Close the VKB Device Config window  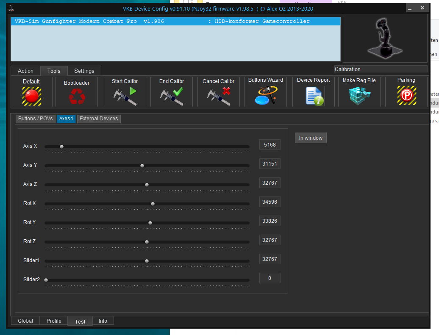[x=422, y=8]
